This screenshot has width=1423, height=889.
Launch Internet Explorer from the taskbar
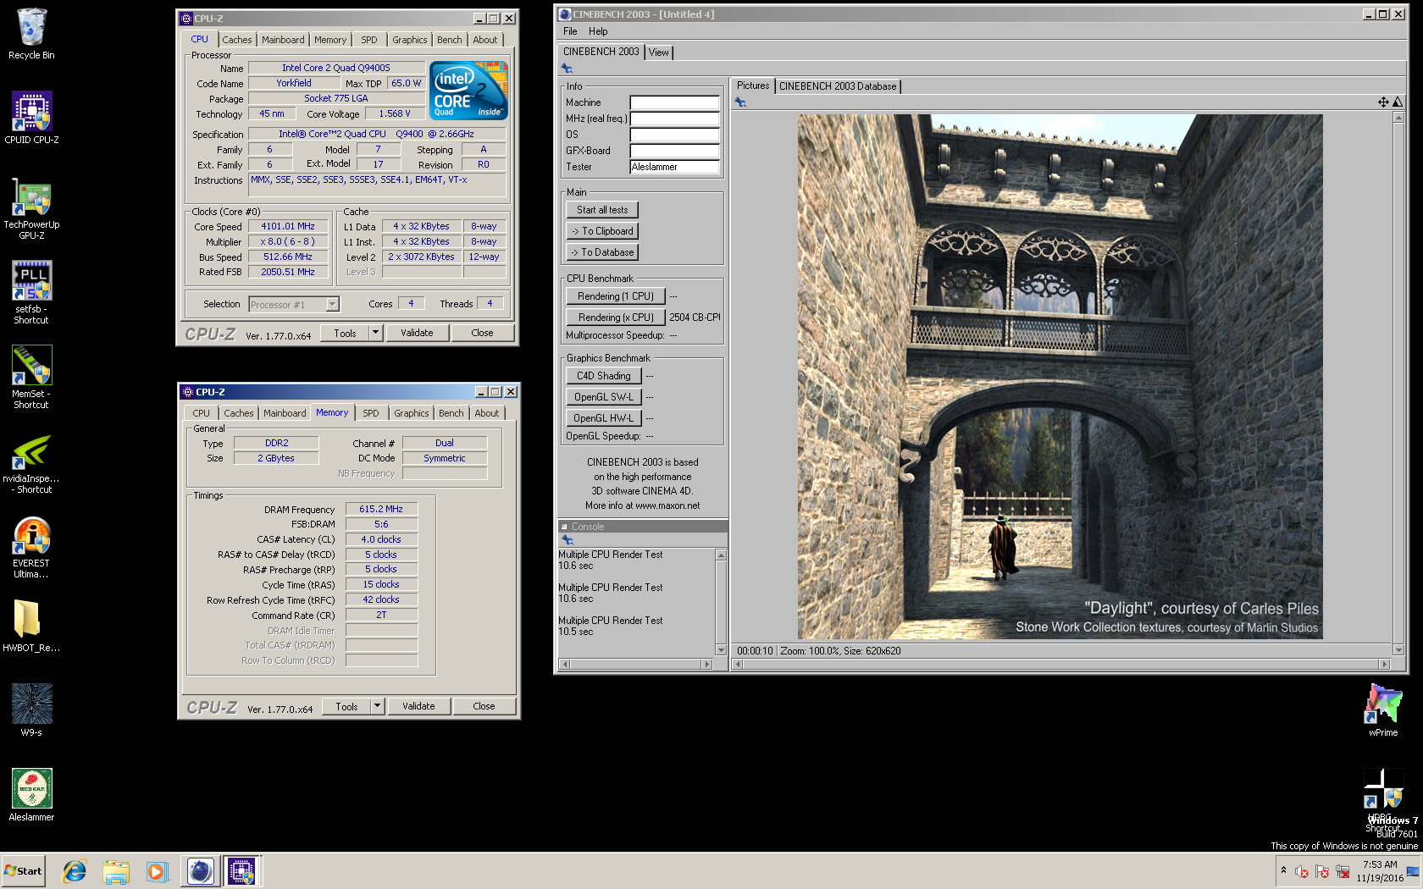[75, 871]
